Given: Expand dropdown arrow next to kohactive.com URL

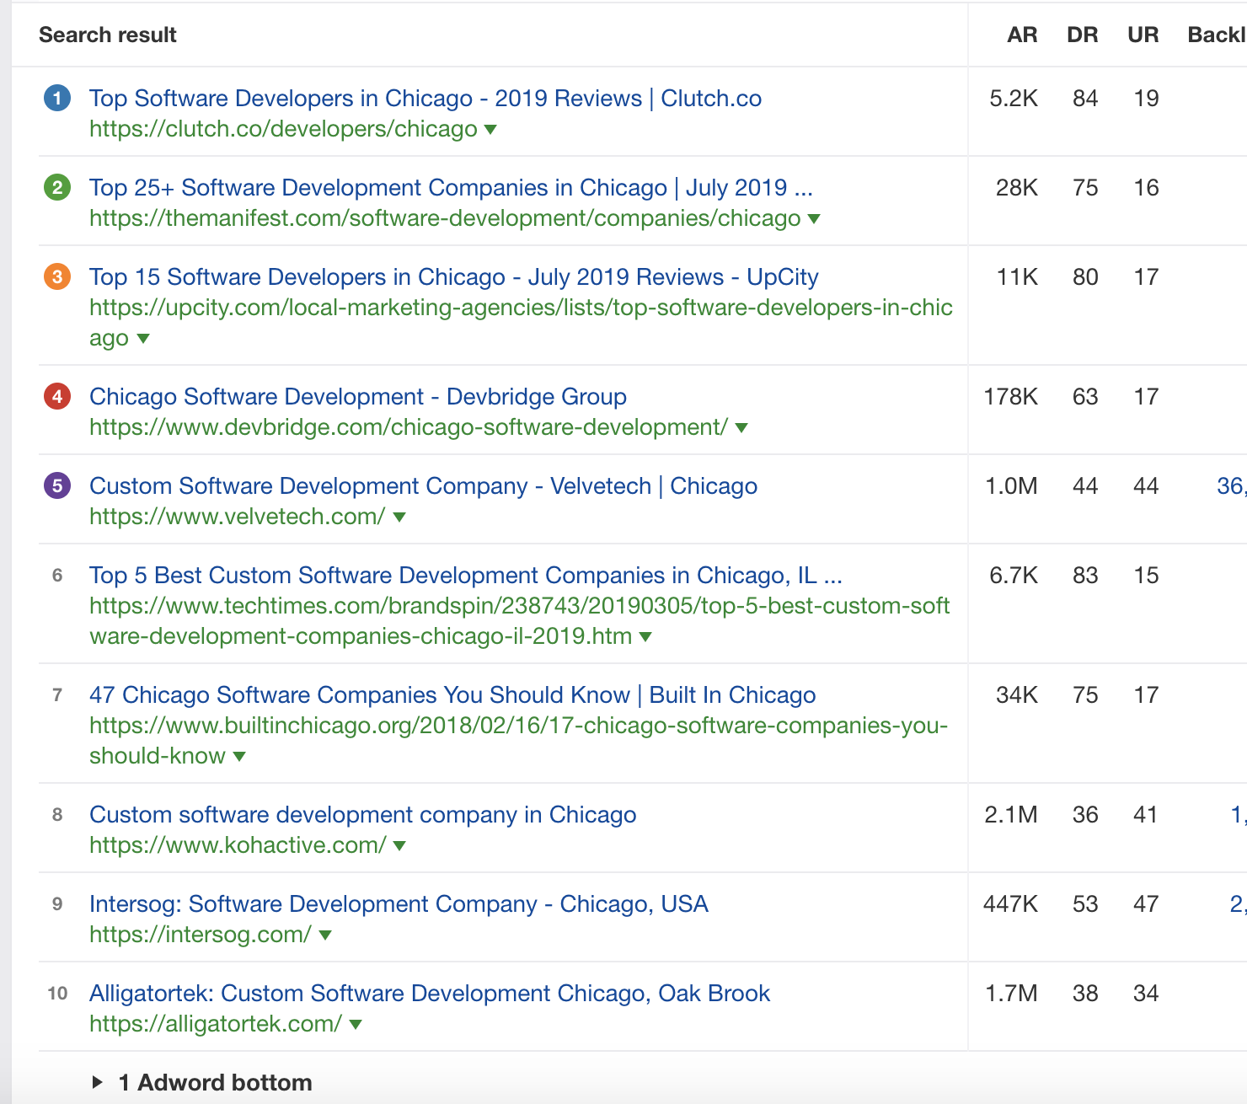Looking at the screenshot, I should 399,846.
